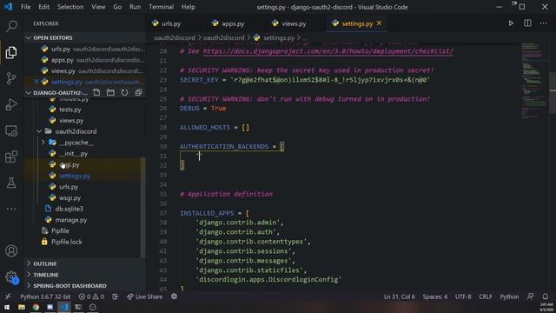Open the File menu
This screenshot has height=313, width=556.
click(x=25, y=7)
